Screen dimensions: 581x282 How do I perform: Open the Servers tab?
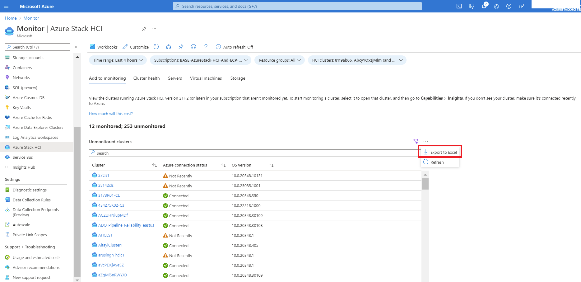[x=175, y=78]
